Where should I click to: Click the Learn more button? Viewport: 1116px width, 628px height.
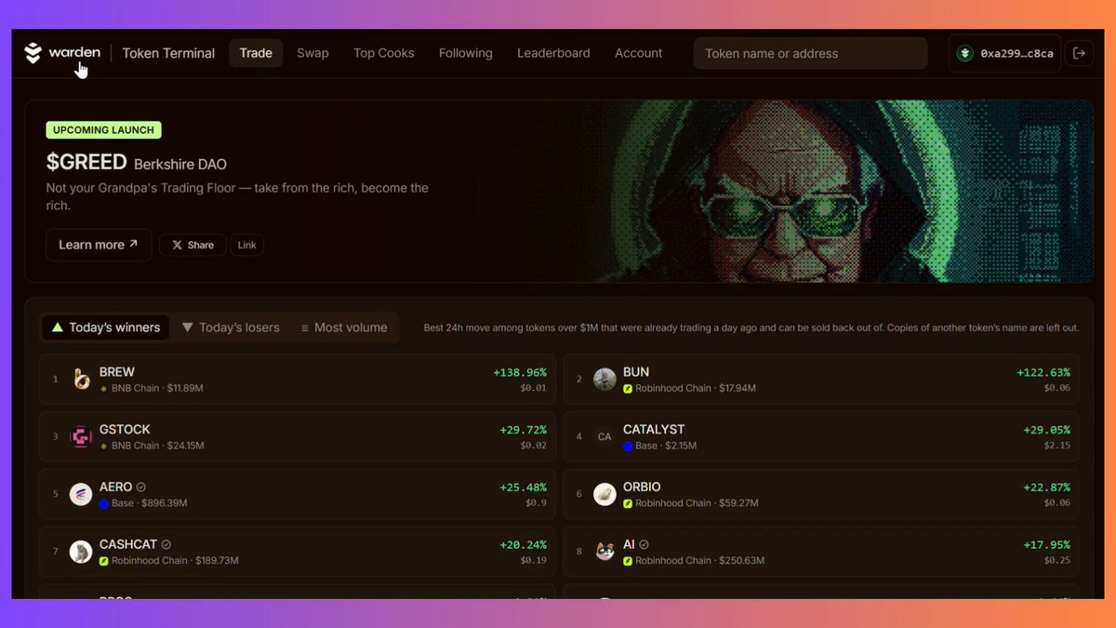pyautogui.click(x=99, y=245)
